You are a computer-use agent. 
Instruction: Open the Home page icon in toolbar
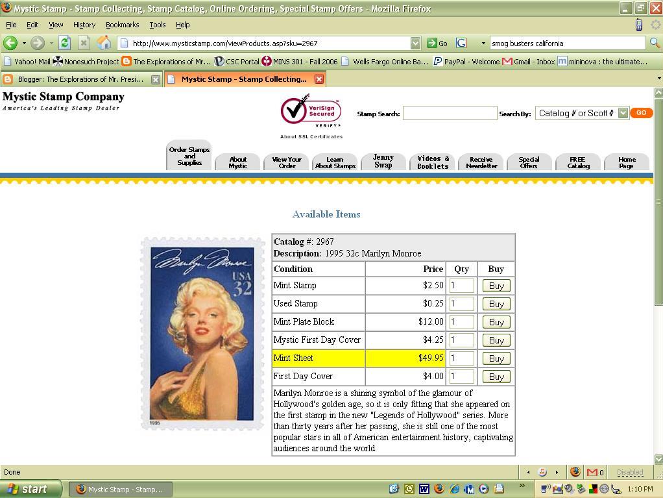[x=104, y=43]
